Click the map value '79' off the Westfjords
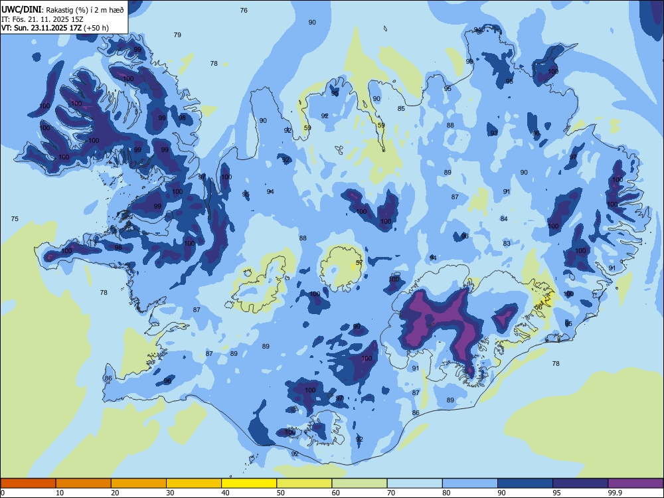This screenshot has width=664, height=498. coord(177,35)
